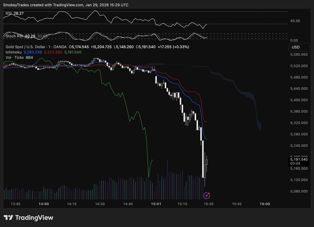Toggle the Ichimoku 5,263.238 value
Image resolution: width=314 pixels, height=227 pixels.
tap(33, 52)
